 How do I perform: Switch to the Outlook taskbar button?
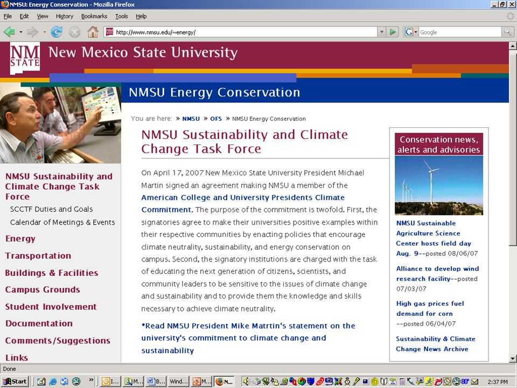coord(110,382)
